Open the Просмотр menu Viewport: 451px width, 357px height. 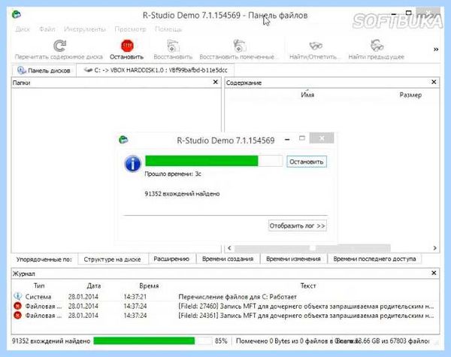click(x=130, y=29)
